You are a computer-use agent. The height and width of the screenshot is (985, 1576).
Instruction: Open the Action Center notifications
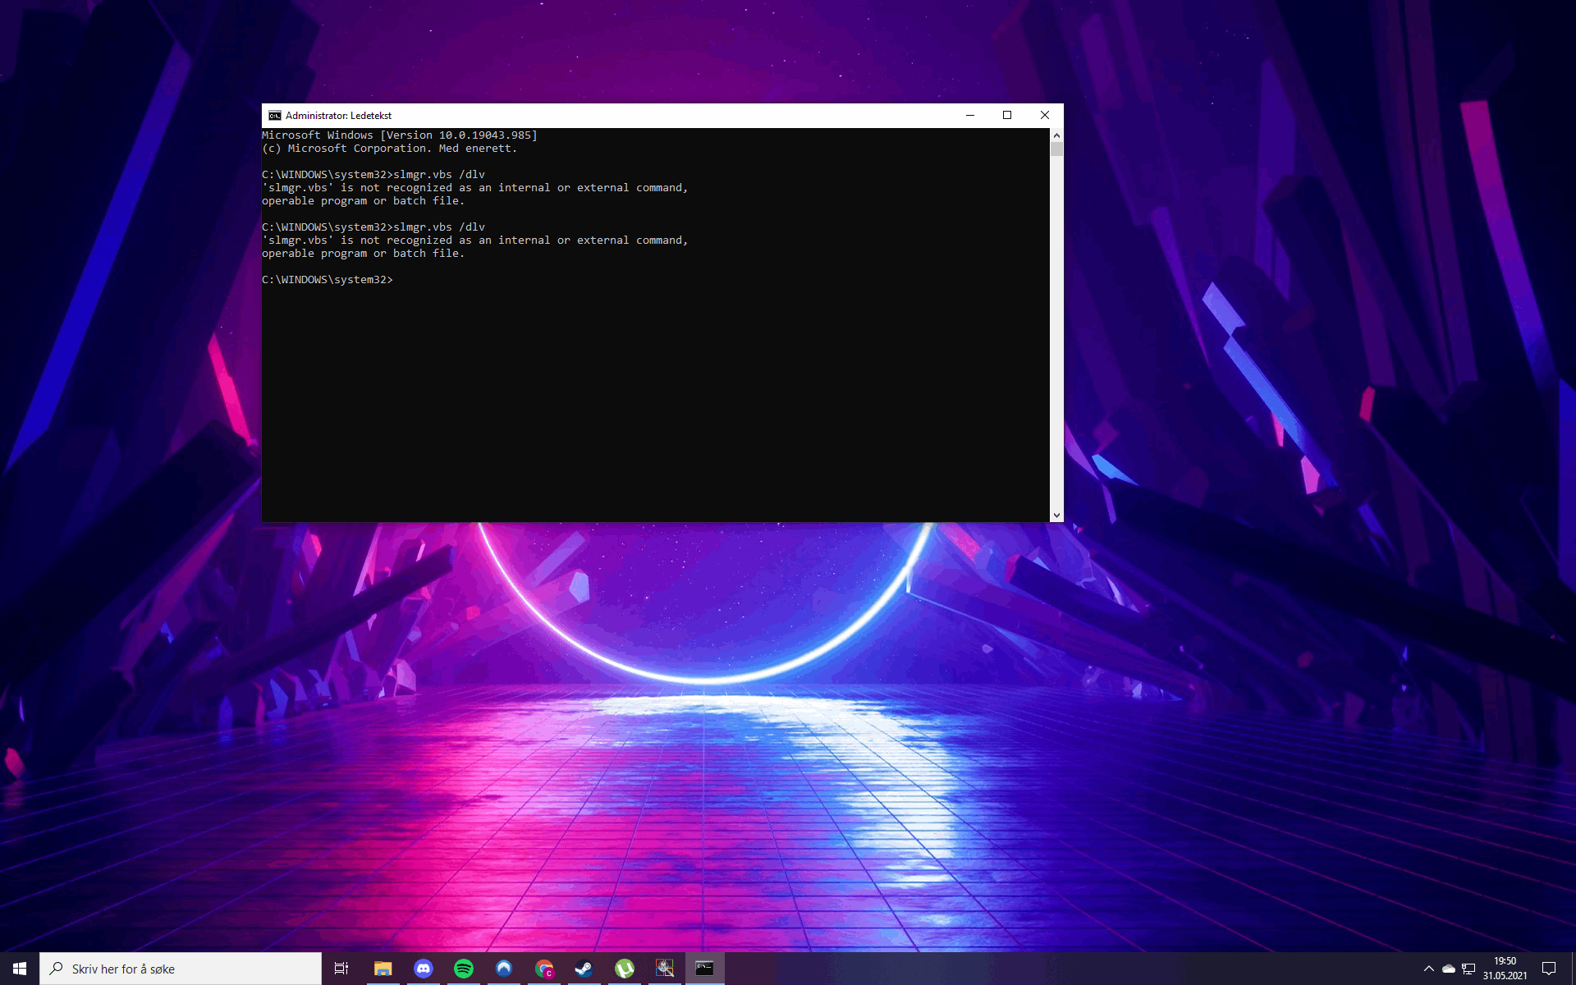point(1549,969)
